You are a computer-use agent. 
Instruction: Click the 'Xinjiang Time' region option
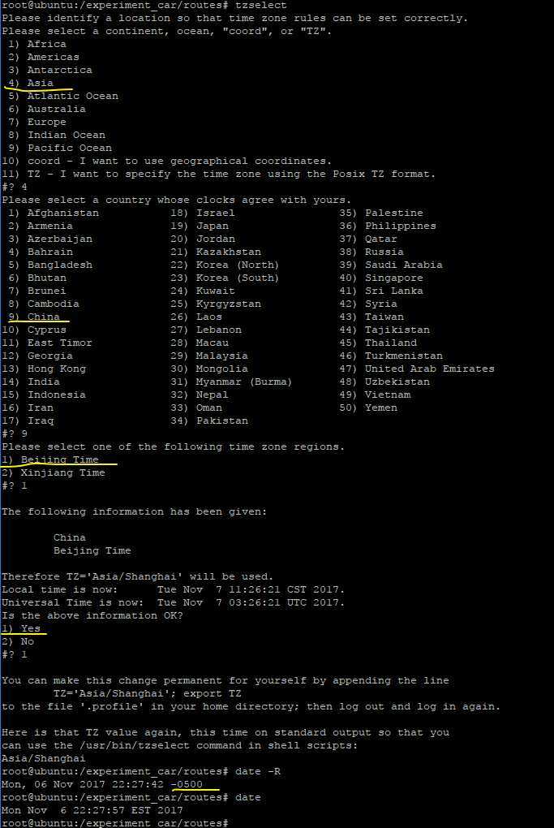coord(62,473)
